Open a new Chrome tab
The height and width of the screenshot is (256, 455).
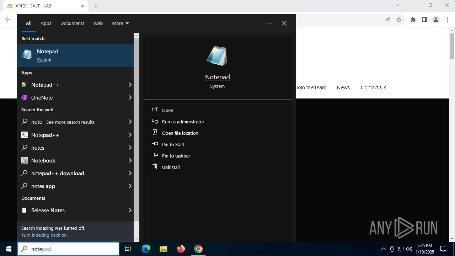(x=96, y=6)
